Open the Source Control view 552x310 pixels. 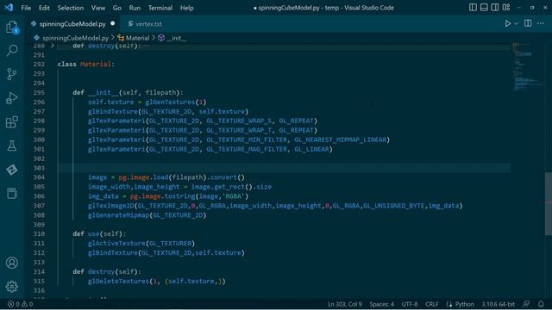[11, 74]
